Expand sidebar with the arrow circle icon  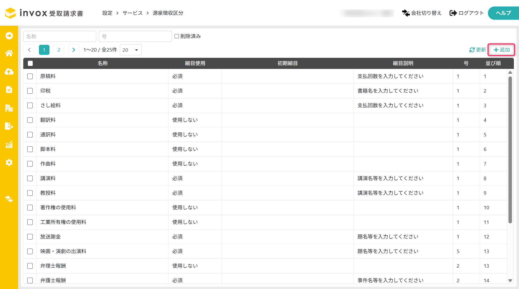(x=9, y=36)
